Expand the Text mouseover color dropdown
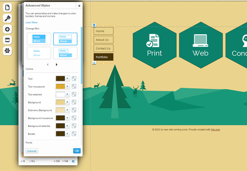The image size is (247, 171). click(x=68, y=87)
